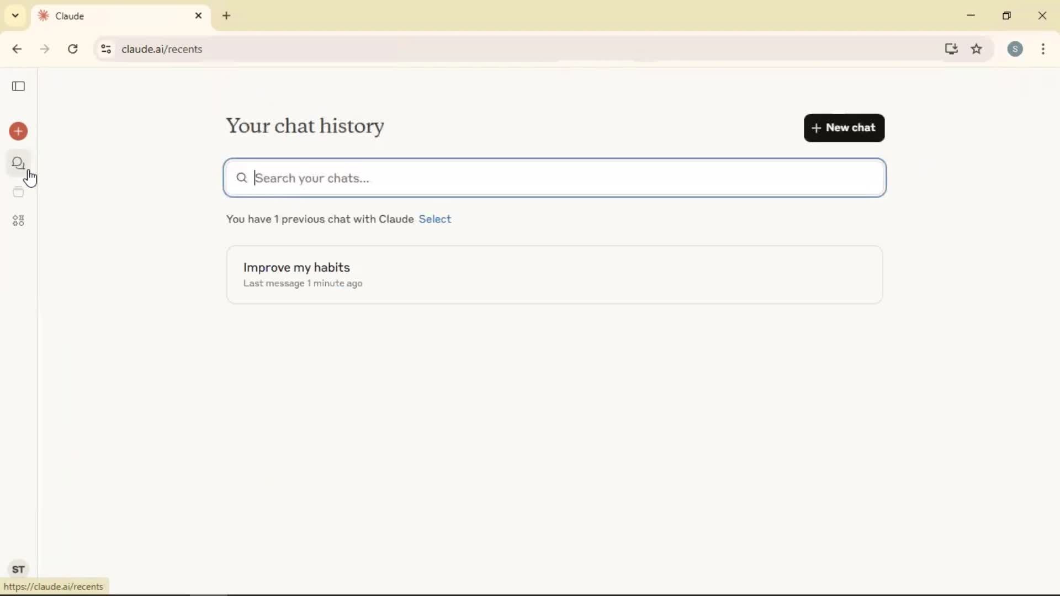The image size is (1060, 596).
Task: Open the Artifacts icon in sidebar
Action: click(19, 221)
